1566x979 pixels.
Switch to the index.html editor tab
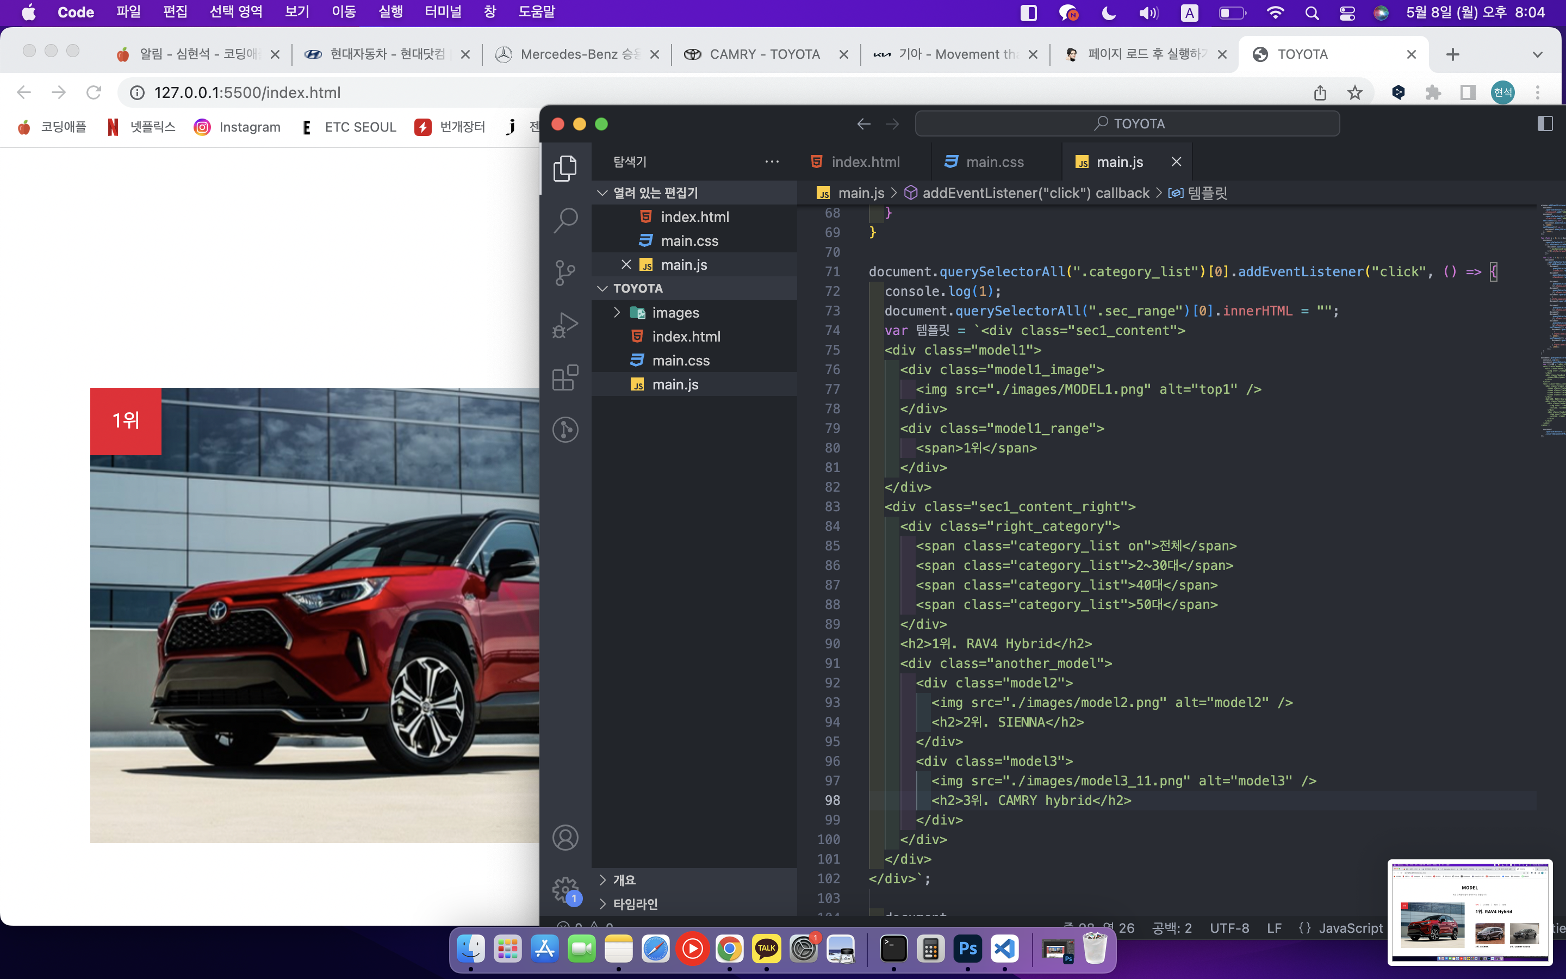coord(865,162)
